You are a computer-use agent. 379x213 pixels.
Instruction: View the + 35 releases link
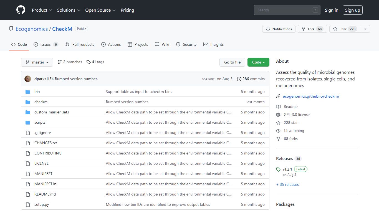pos(287,184)
